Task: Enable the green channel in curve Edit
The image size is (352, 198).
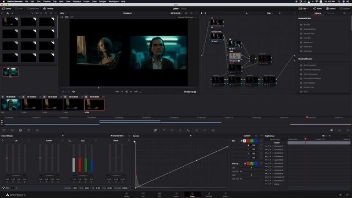Action: coord(252,141)
